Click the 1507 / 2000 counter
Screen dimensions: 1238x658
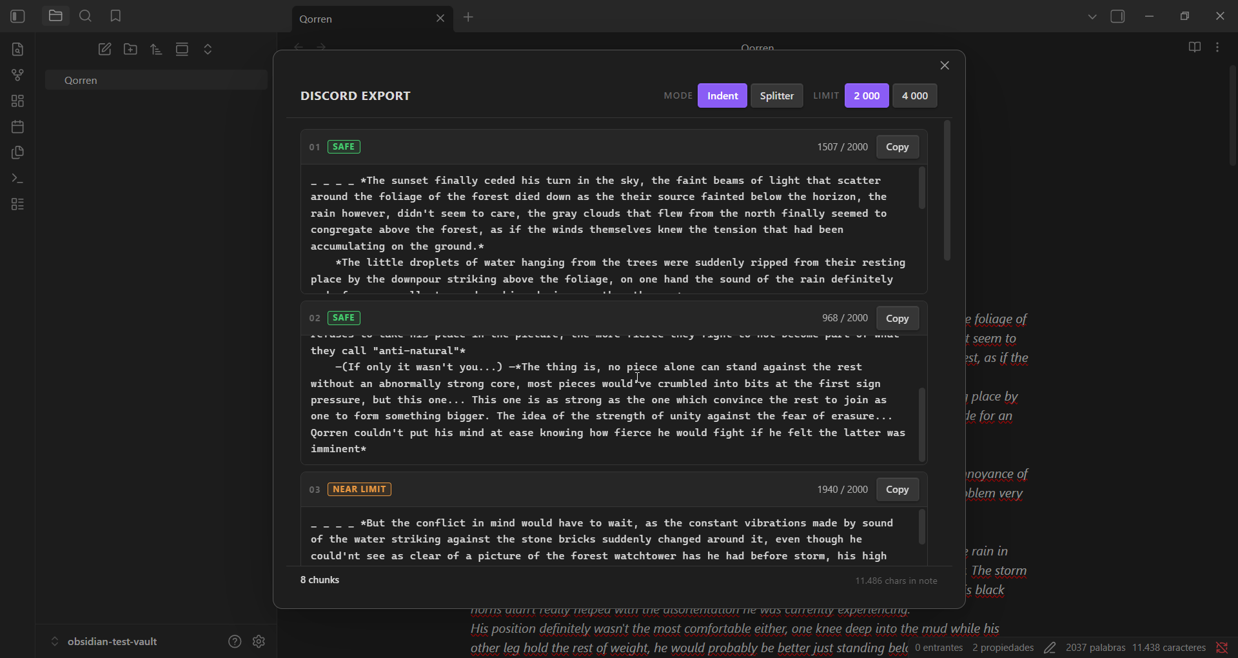(x=842, y=147)
